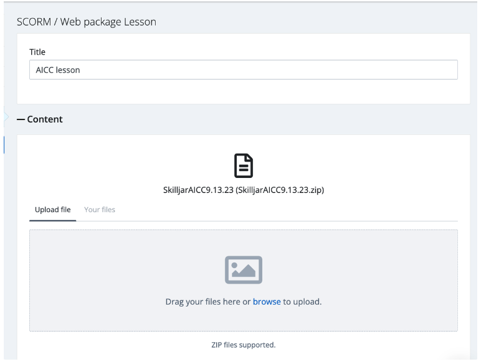Screen dimensions: 481x362
Task: Click the "AICC lesson" text in the title box
Action: pyautogui.click(x=58, y=70)
